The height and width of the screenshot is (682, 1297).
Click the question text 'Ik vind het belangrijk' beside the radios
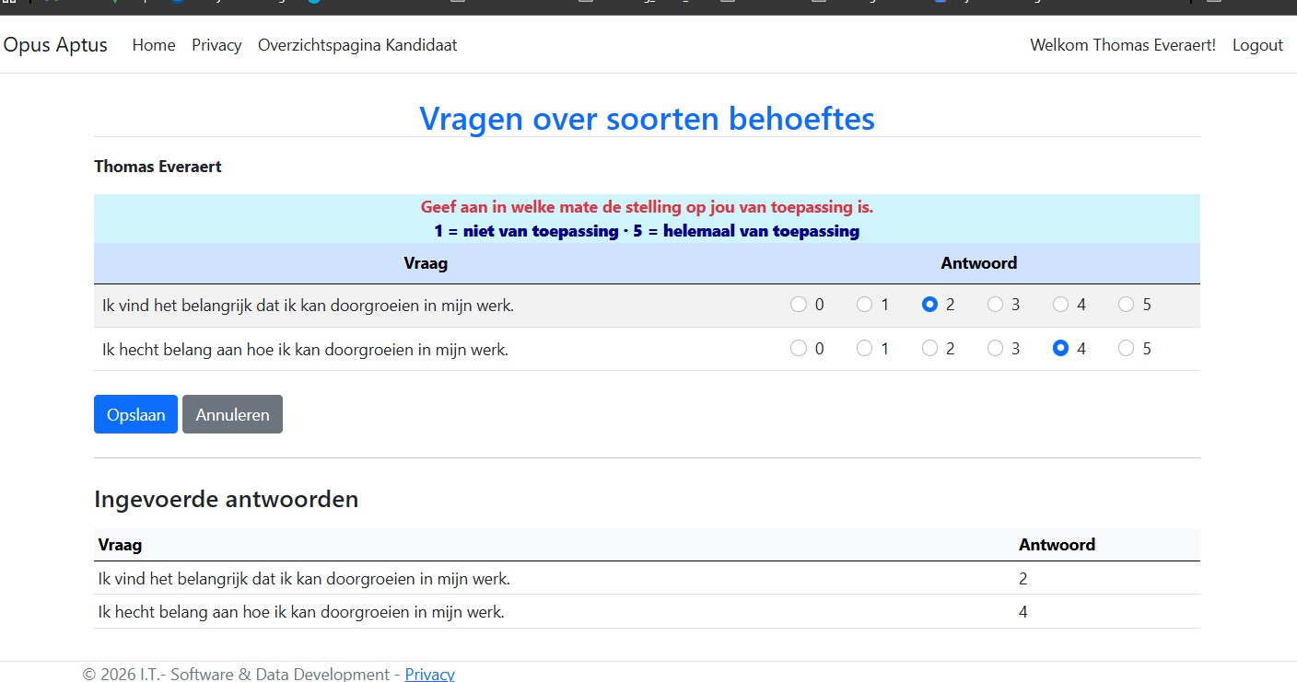[x=309, y=306]
